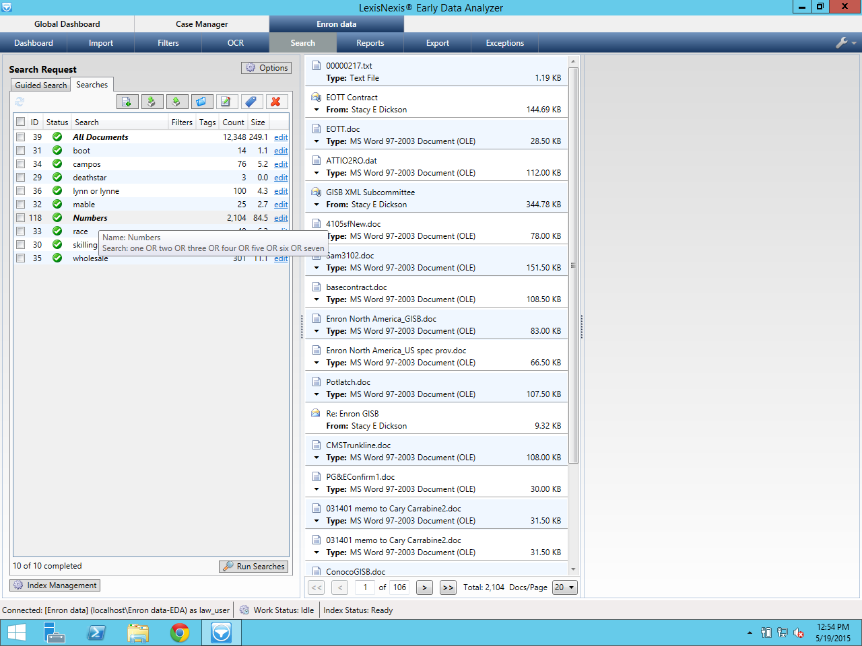Click the results list vertical scrollbar thumb
The image size is (862, 646).
pos(573,265)
